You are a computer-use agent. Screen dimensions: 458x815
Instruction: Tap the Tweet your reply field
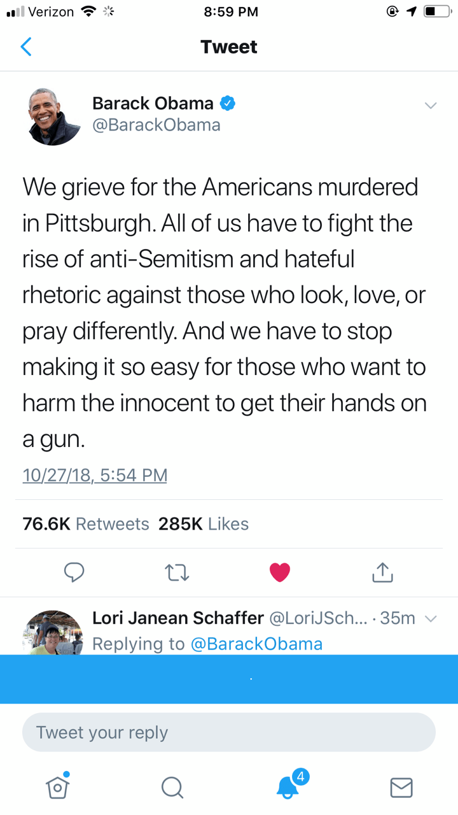pos(229,732)
